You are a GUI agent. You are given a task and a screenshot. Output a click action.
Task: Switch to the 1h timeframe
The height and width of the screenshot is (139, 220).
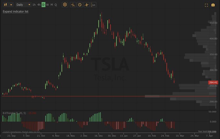pos(34,5)
